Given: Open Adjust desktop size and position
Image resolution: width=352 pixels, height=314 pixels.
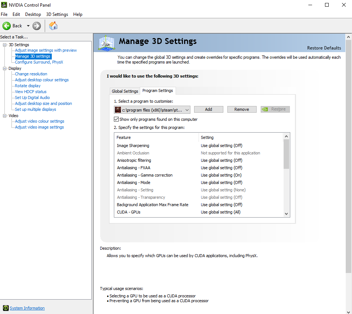Looking at the screenshot, I should click(x=43, y=103).
